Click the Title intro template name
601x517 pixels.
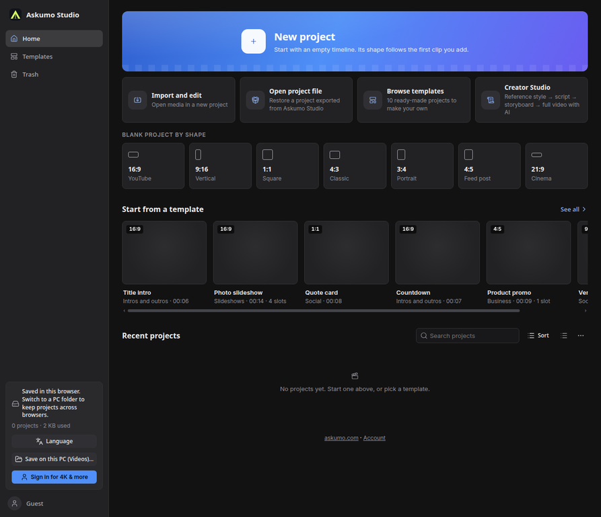pos(137,293)
